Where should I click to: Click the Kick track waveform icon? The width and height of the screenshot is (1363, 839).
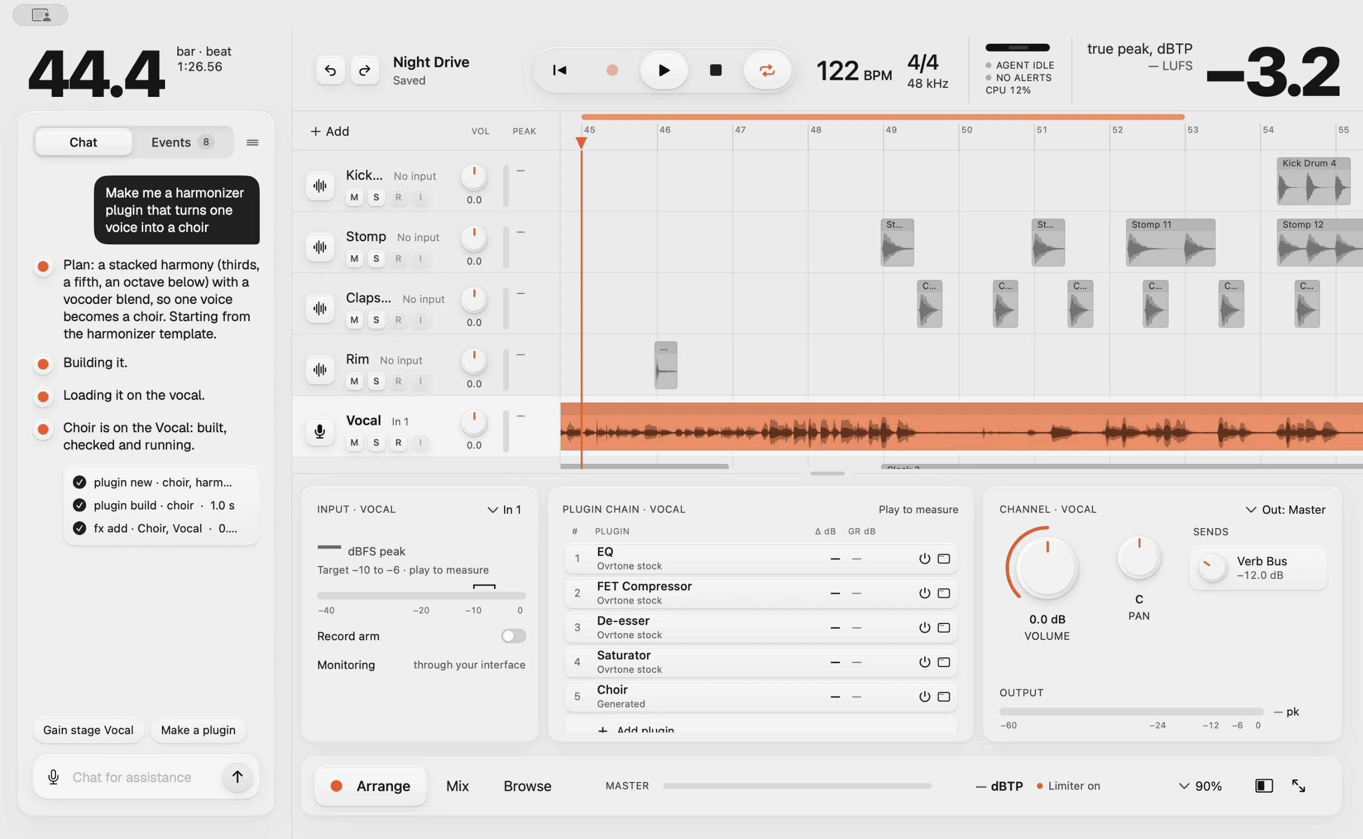tap(319, 186)
